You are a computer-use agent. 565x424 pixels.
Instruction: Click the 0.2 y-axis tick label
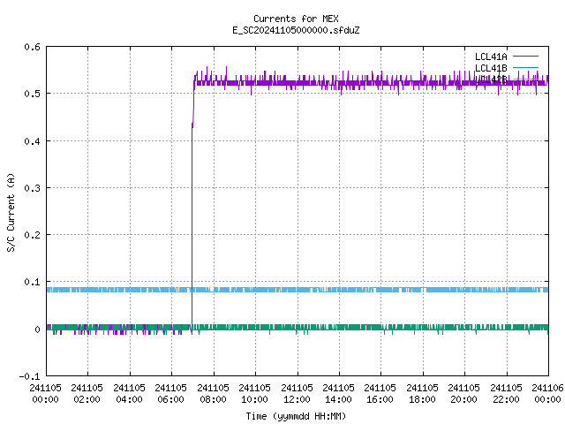pyautogui.click(x=32, y=235)
